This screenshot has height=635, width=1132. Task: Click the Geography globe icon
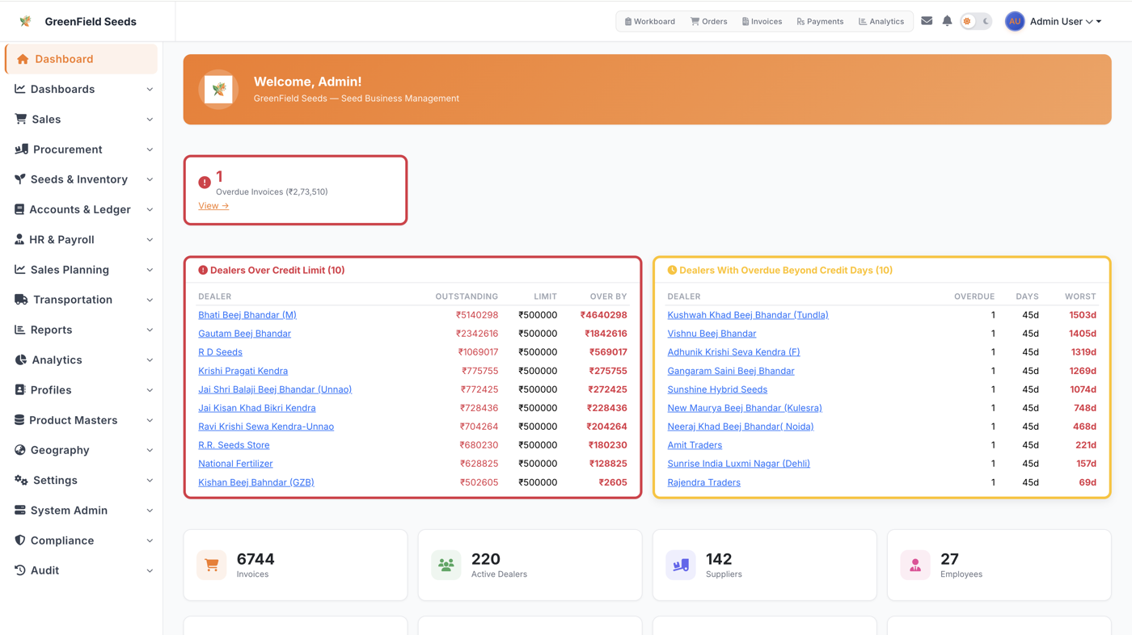20,449
